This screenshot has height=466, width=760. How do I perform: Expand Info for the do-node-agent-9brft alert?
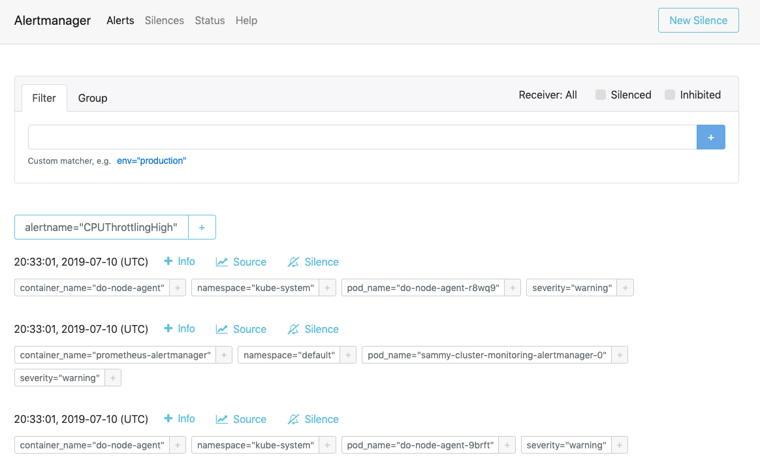coord(180,419)
